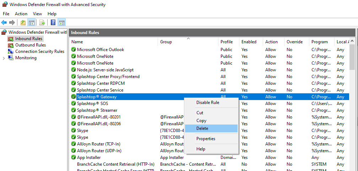The image size is (358, 171).
Task: Click the Export List toolbar icon
Action: pyautogui.click(x=42, y=23)
